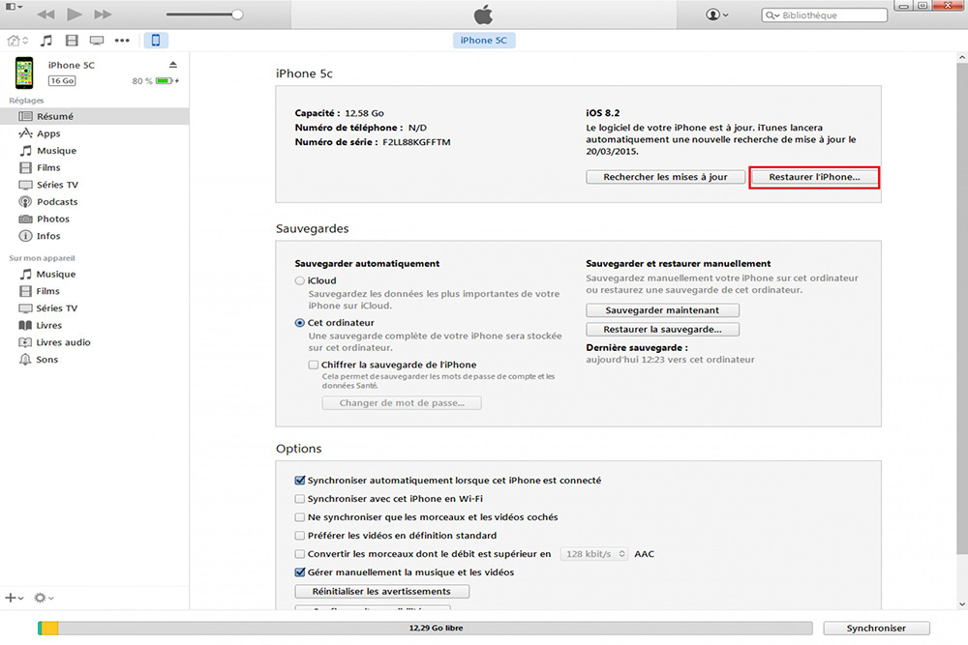Expand the gear actions menu at bottom left
The height and width of the screenshot is (645, 968).
point(44,599)
